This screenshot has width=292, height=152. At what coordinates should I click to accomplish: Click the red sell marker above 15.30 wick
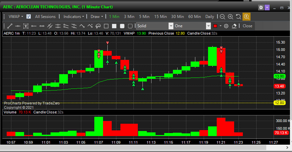pos(107,43)
